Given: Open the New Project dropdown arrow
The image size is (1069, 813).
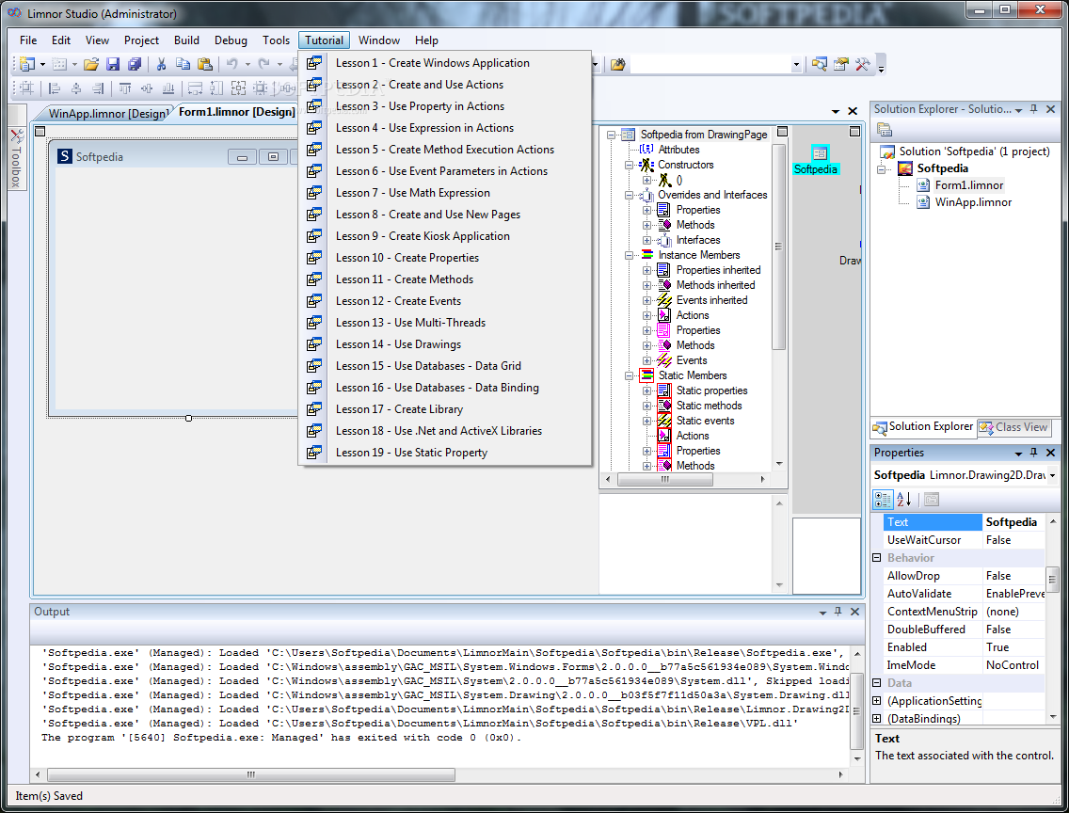Looking at the screenshot, I should [42, 65].
